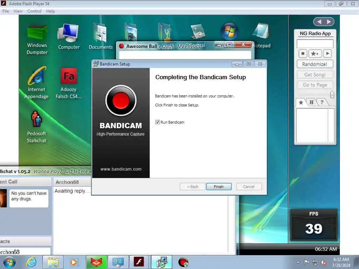The width and height of the screenshot is (359, 269).
Task: Click the right arrow above NG Radio App
Action: 329,22
